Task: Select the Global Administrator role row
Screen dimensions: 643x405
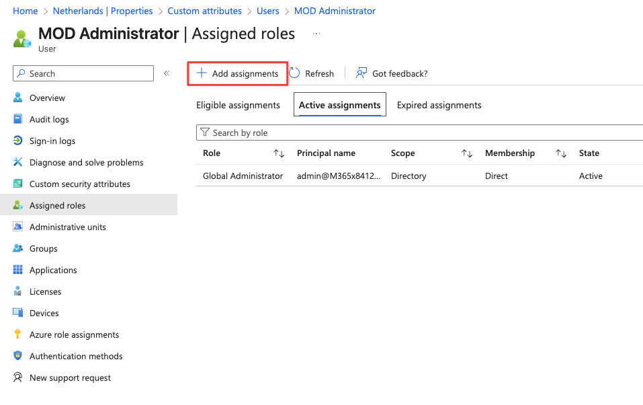Action: tap(243, 176)
